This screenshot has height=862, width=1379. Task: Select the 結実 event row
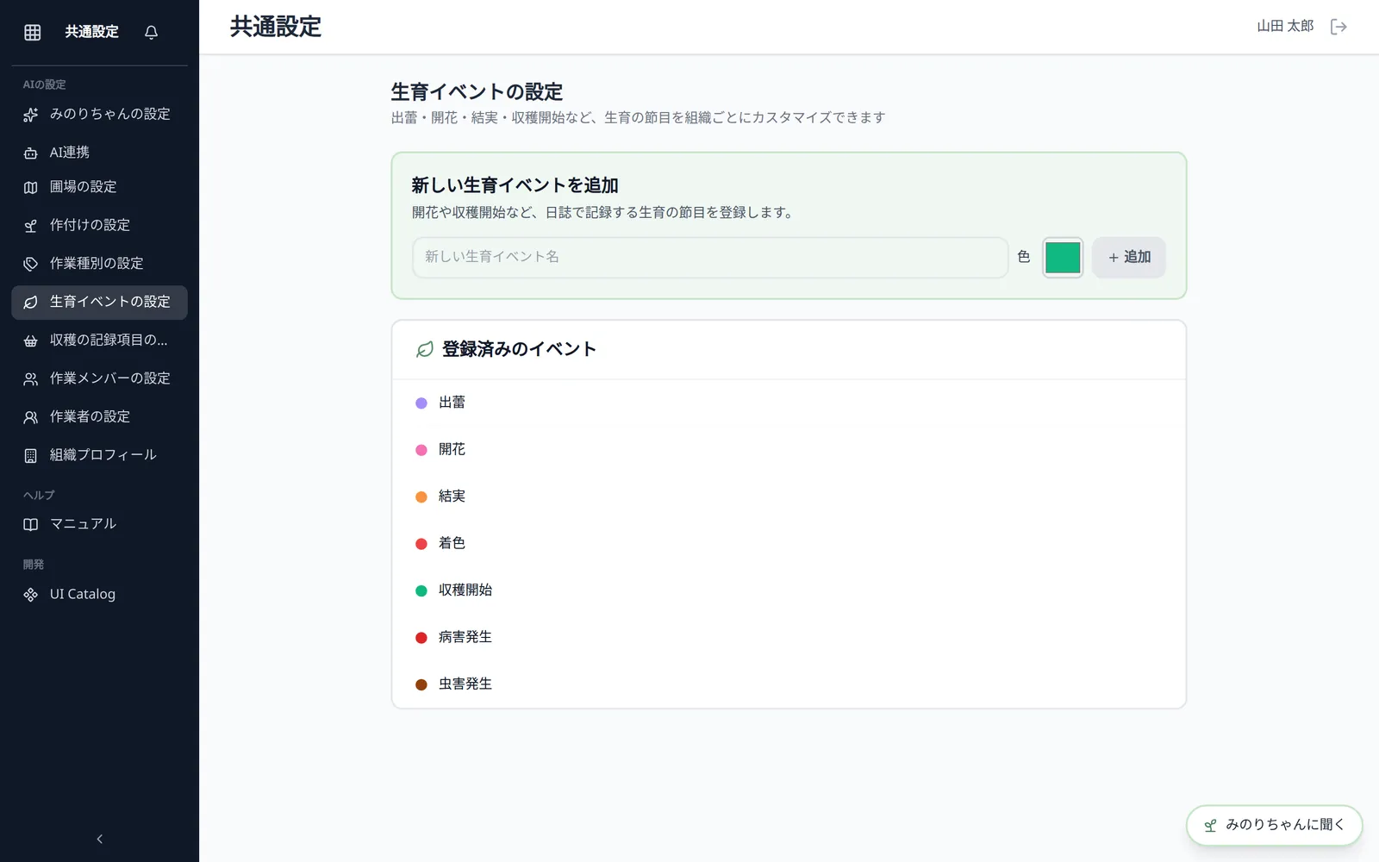pyautogui.click(x=789, y=497)
